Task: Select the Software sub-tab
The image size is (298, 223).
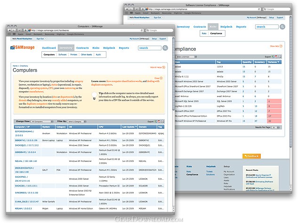Action: 62,55
